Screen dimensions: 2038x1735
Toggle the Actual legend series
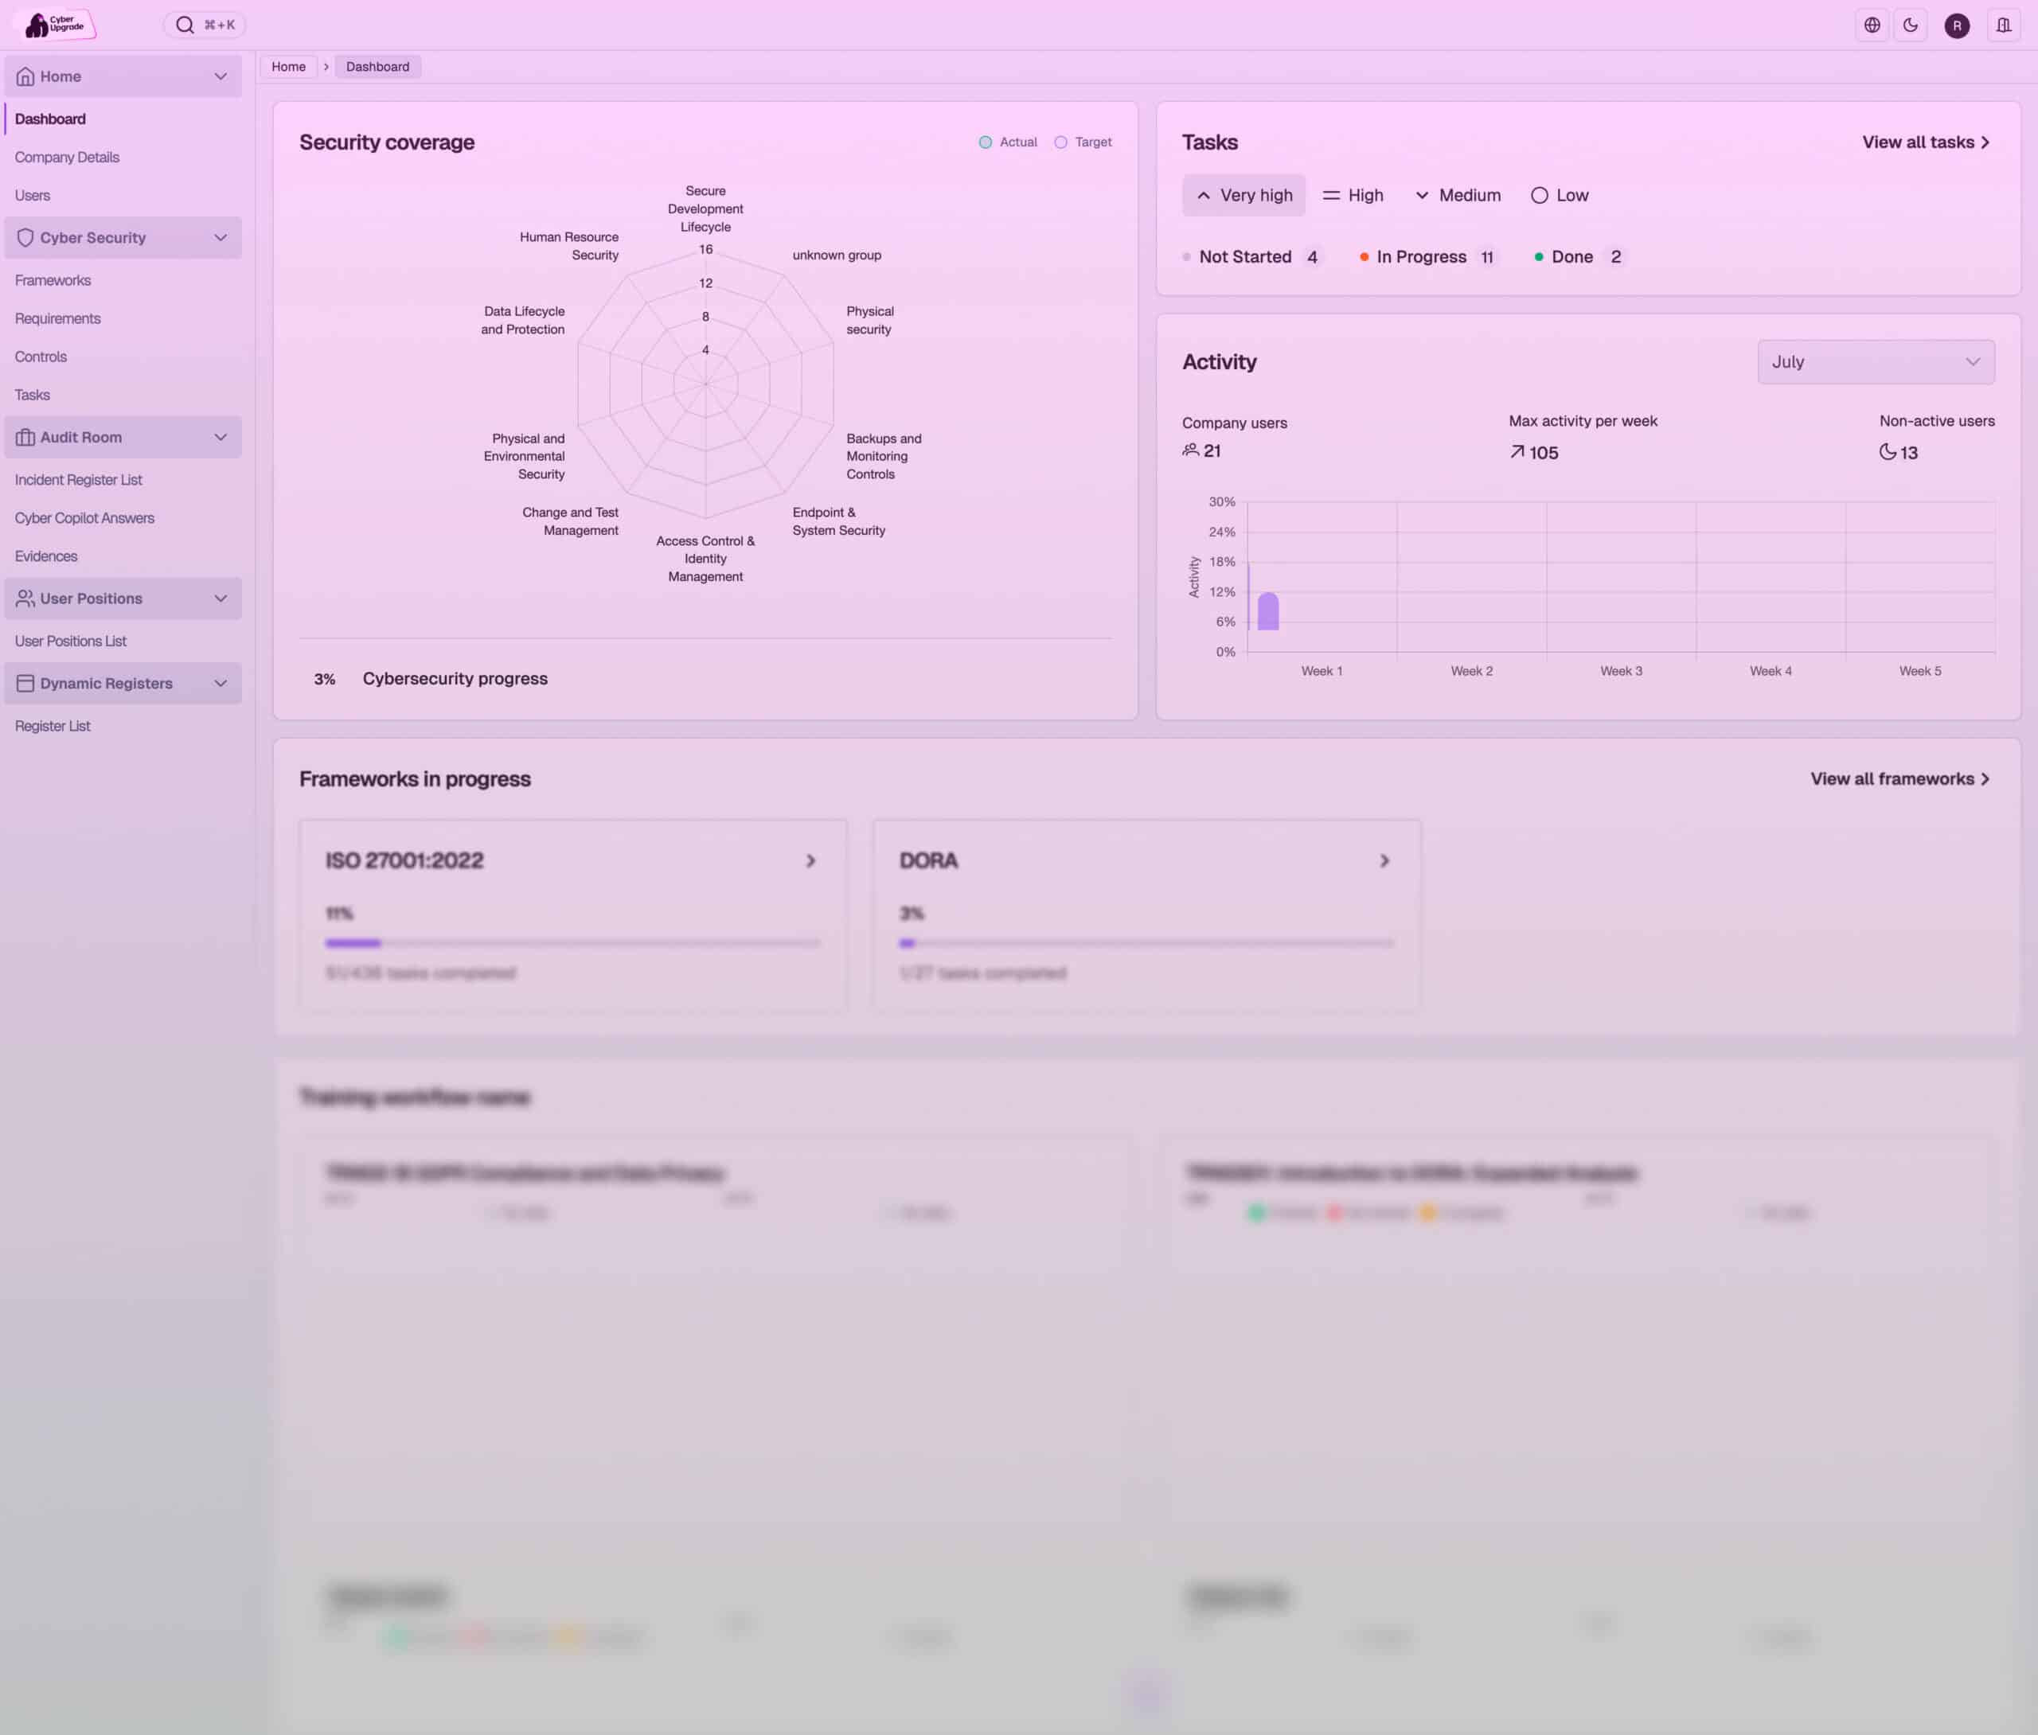tap(1008, 142)
